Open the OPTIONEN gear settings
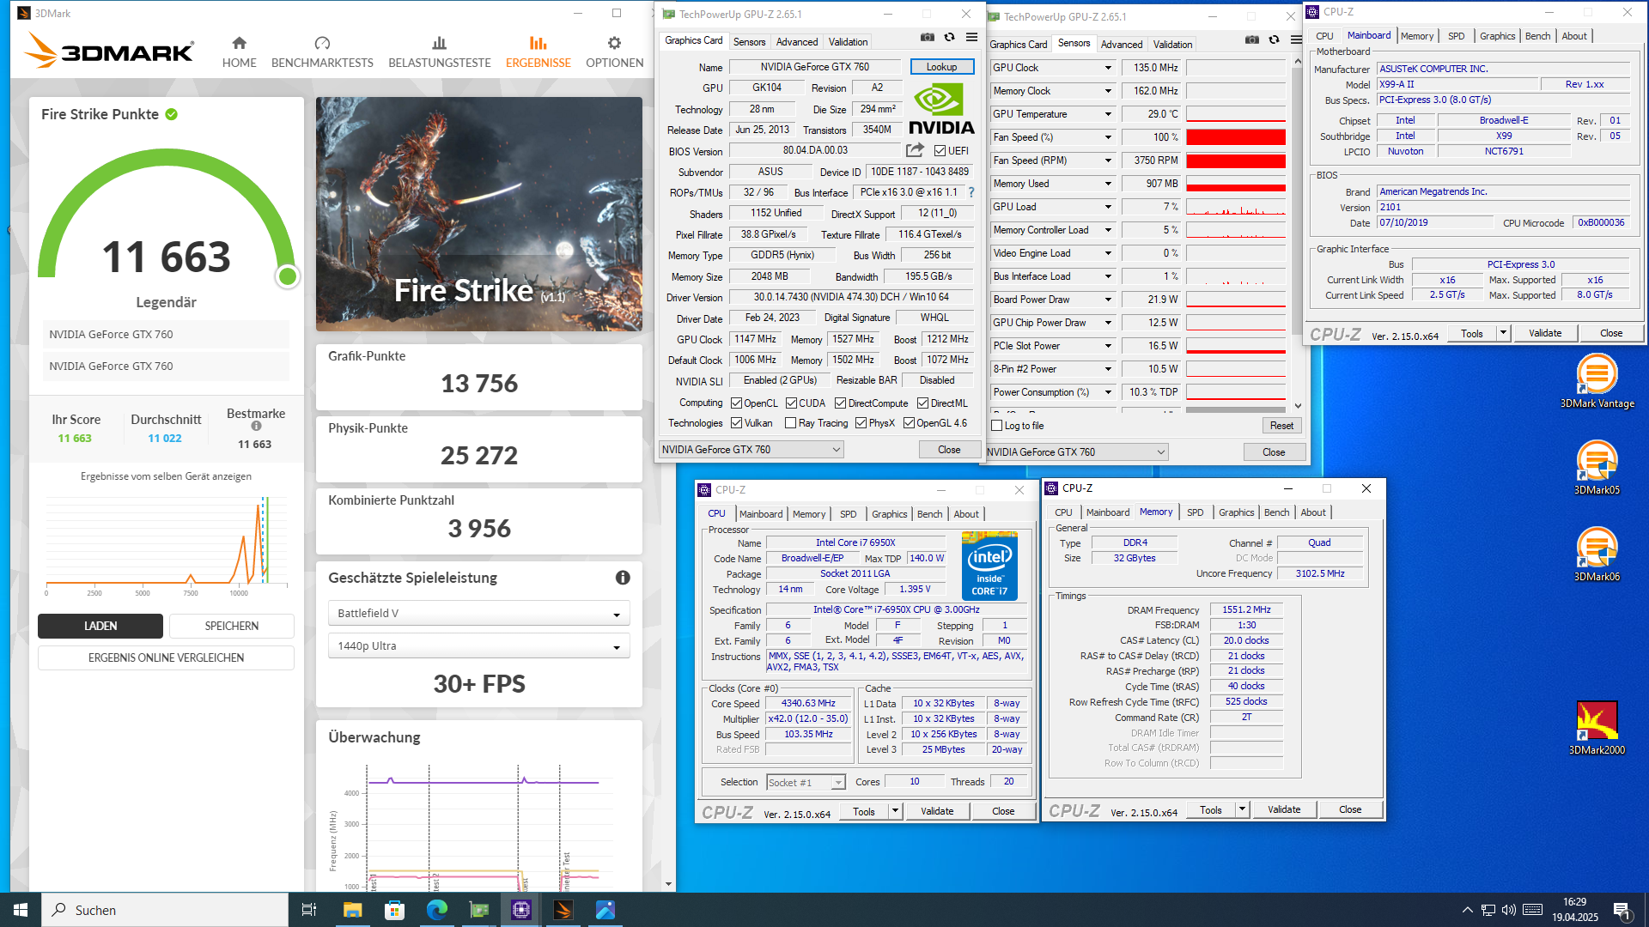 click(x=614, y=52)
